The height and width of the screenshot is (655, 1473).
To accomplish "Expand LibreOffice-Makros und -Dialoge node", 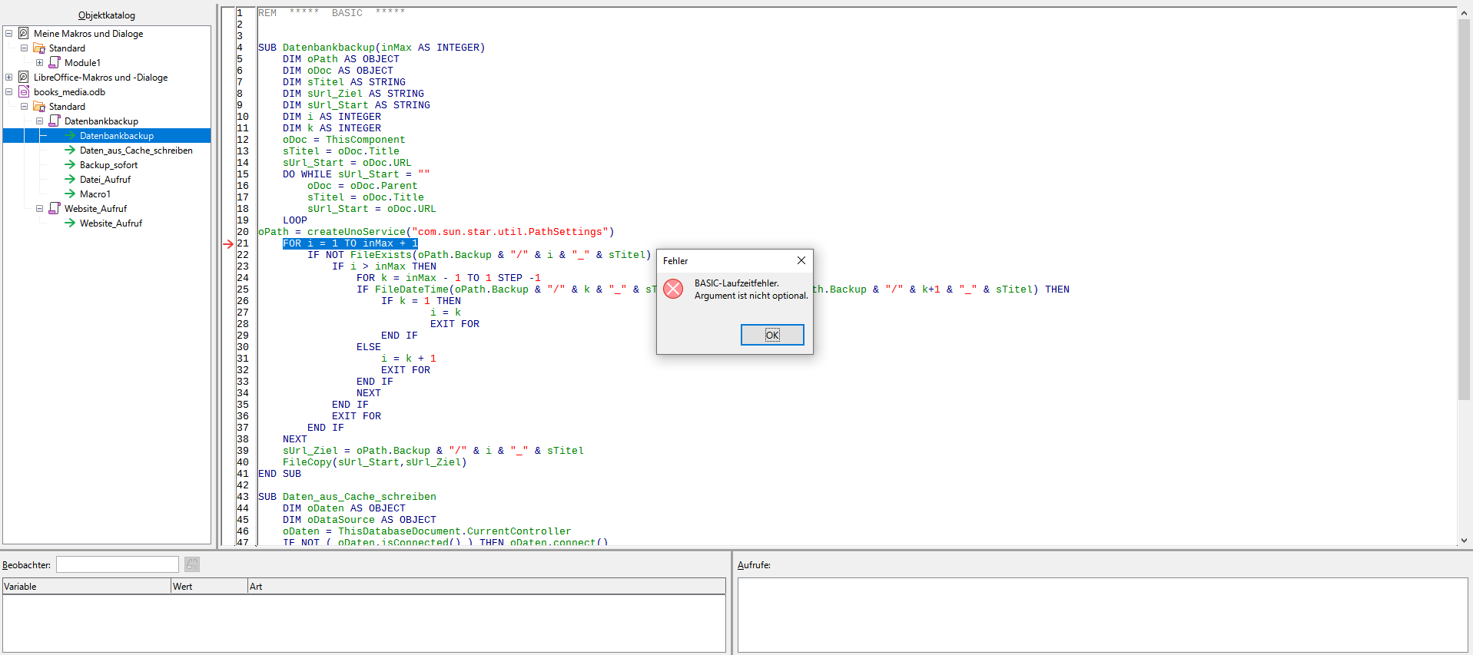I will 9,78.
